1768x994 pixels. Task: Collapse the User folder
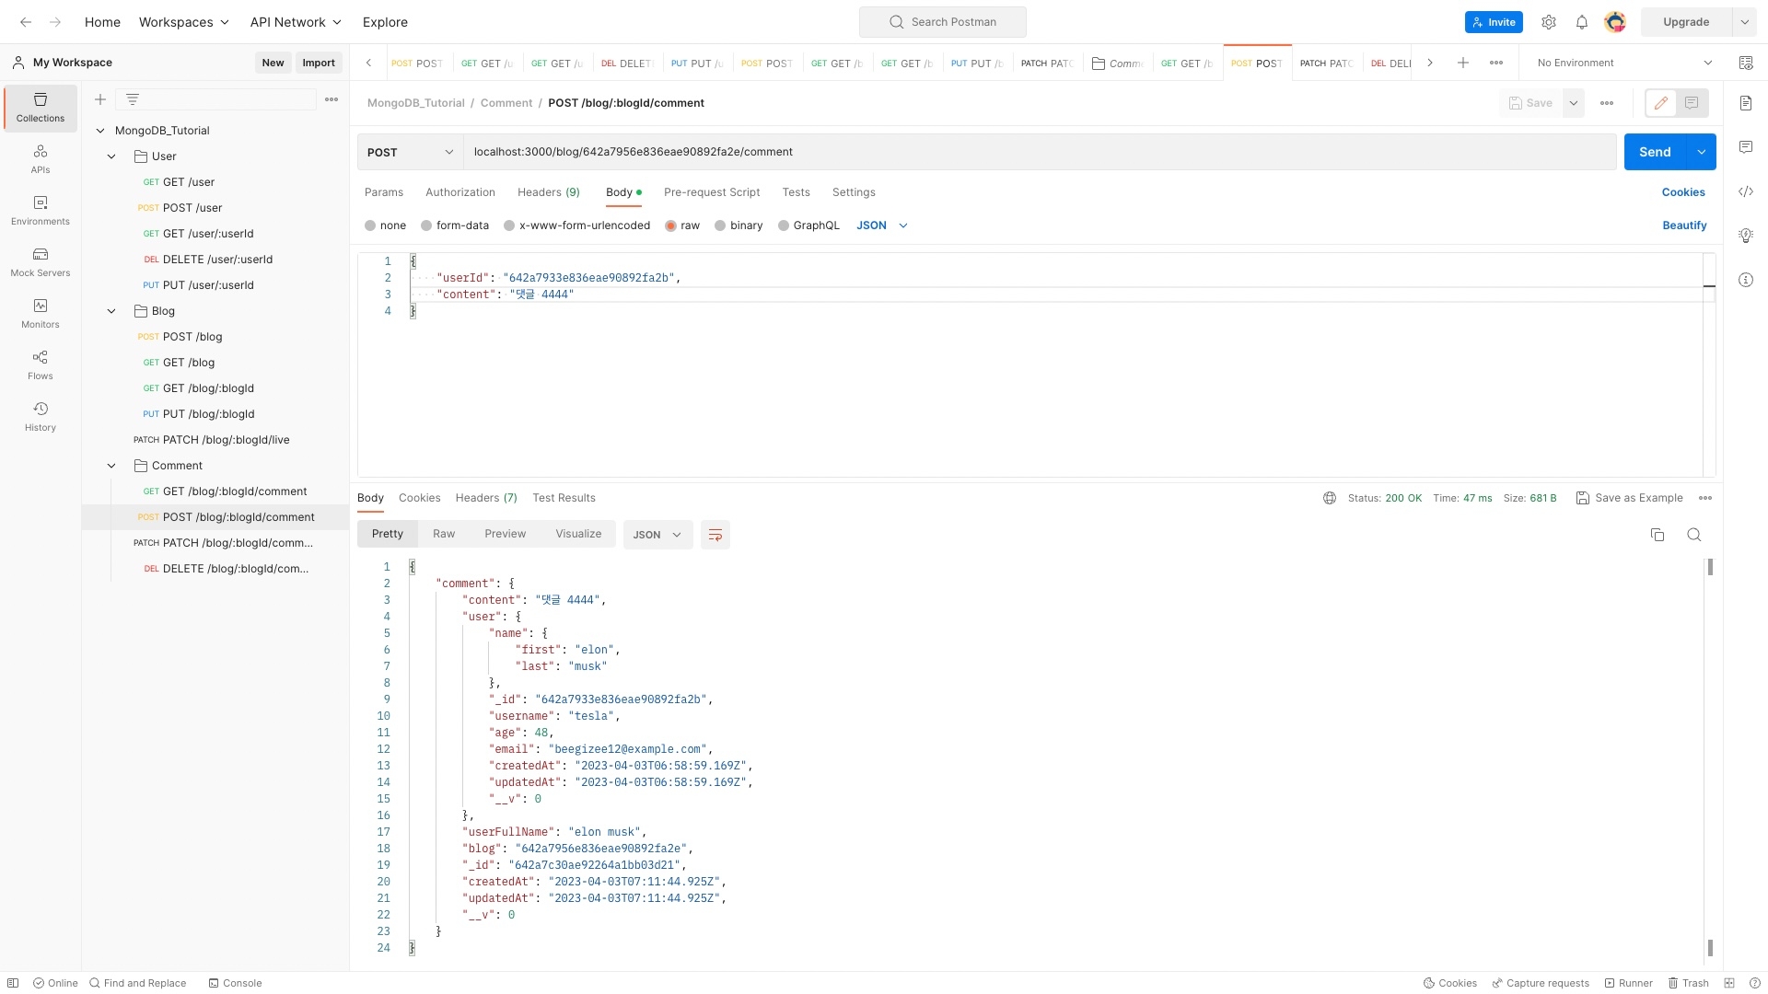pos(111,156)
